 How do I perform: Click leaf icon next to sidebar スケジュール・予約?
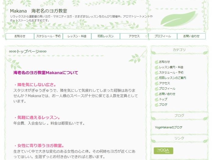coord(157,73)
